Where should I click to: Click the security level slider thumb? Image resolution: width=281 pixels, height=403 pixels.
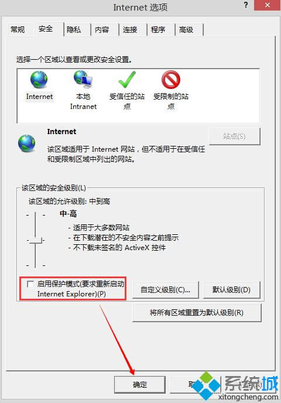coord(36,240)
